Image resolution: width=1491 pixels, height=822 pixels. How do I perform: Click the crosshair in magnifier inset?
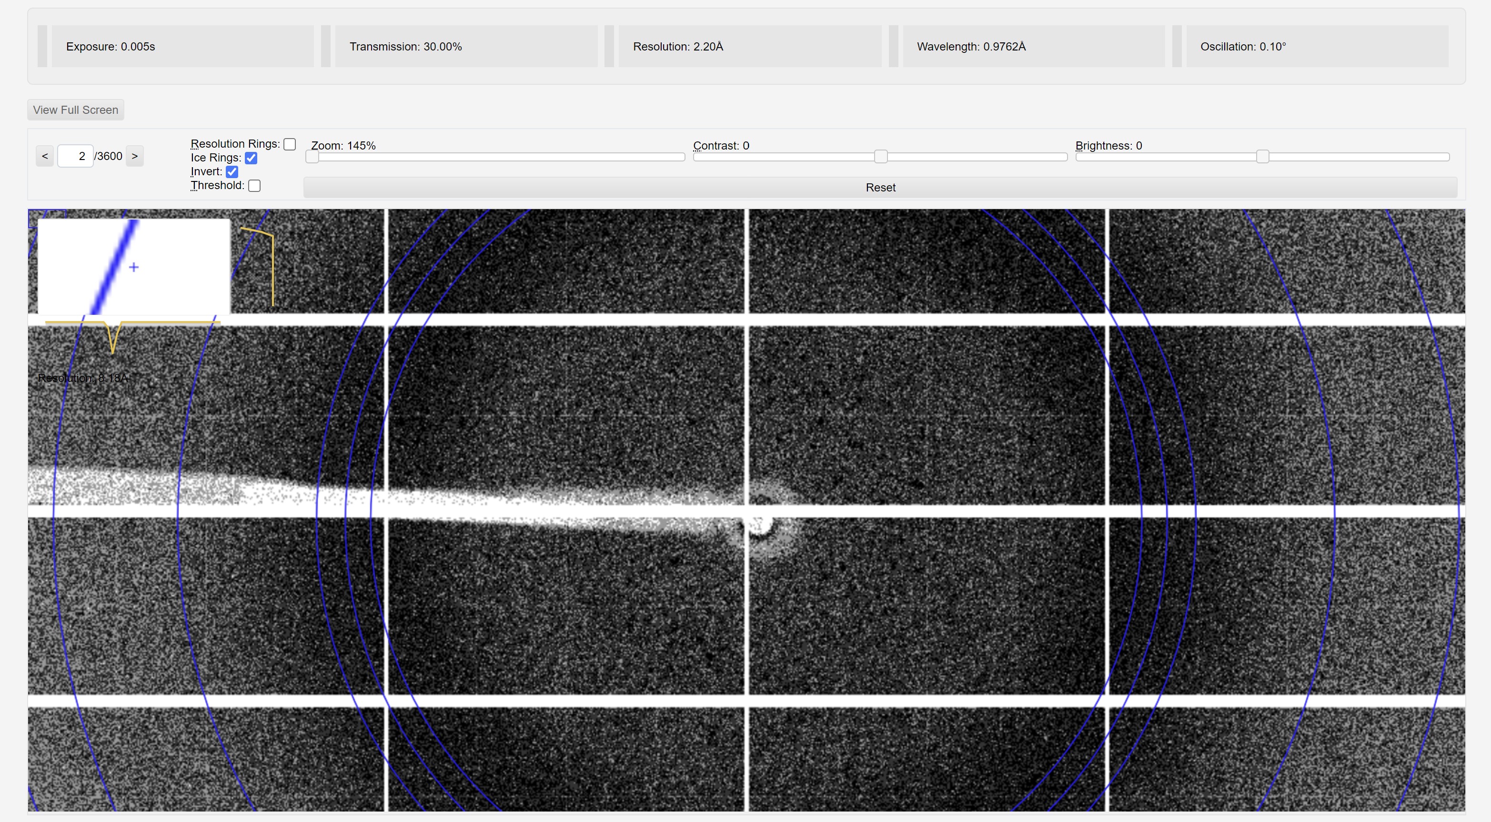(134, 267)
